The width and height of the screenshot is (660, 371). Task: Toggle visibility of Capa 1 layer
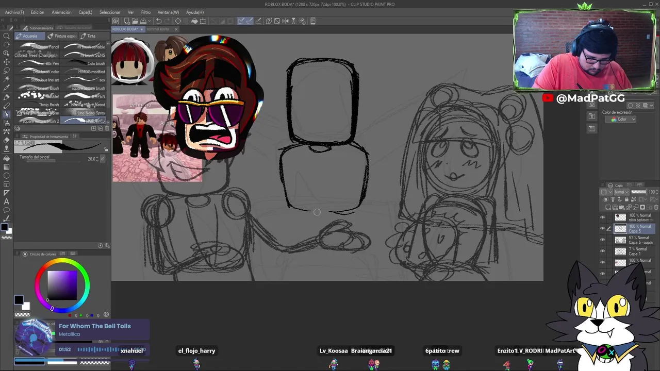pos(602,251)
